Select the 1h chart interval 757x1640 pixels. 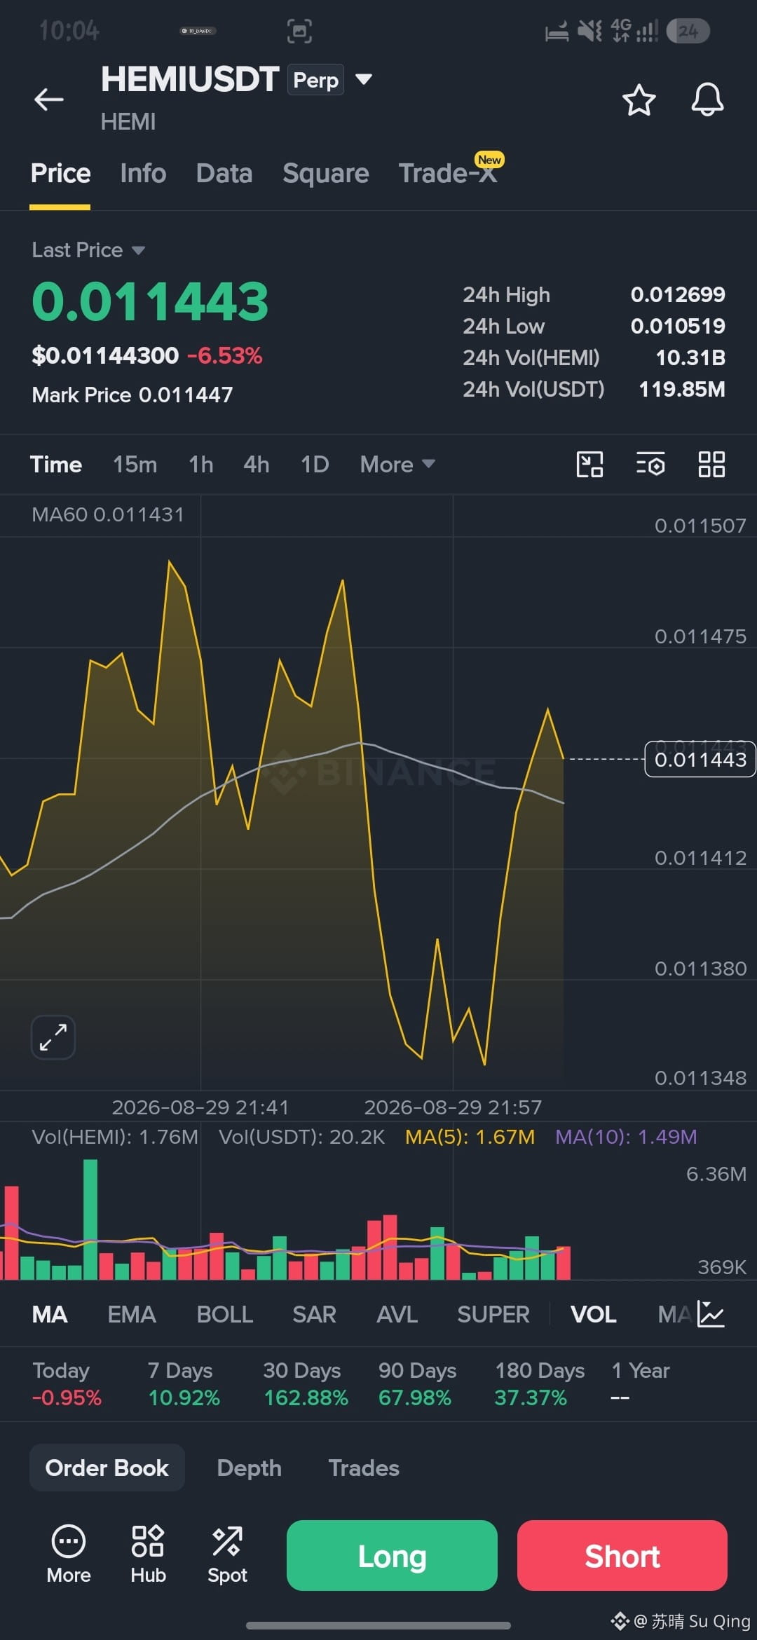200,465
